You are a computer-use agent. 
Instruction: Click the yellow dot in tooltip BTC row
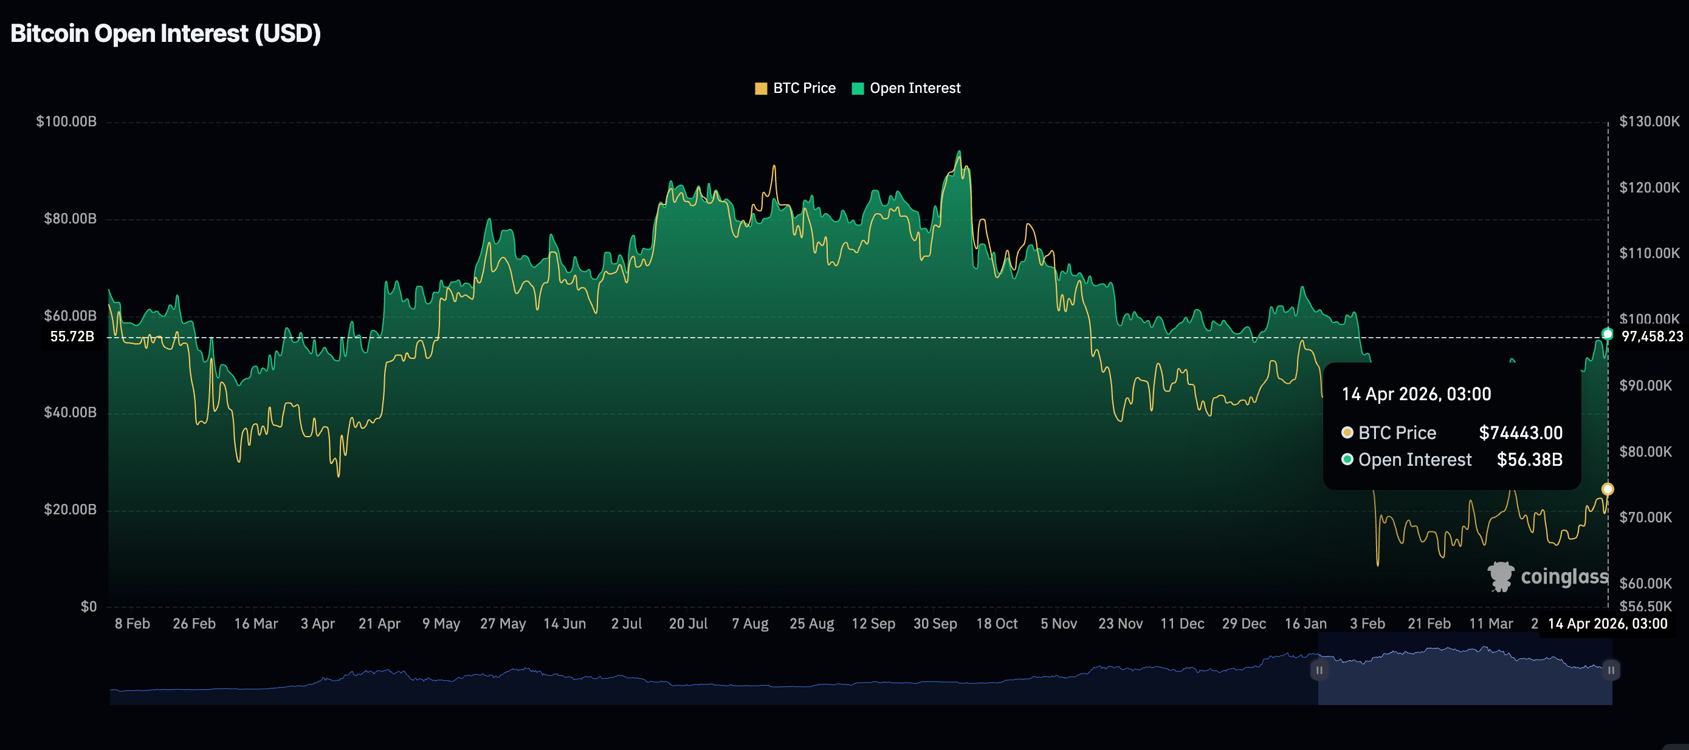1347,432
